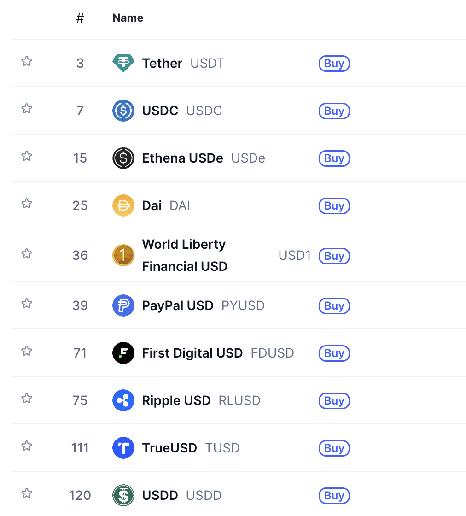466x516 pixels.
Task: Click the First Digital USD logo icon
Action: point(123,353)
